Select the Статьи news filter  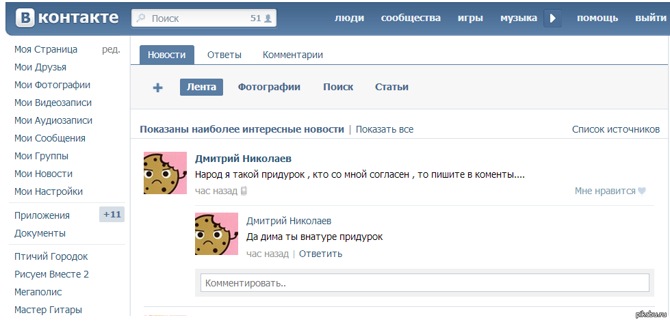(x=391, y=87)
